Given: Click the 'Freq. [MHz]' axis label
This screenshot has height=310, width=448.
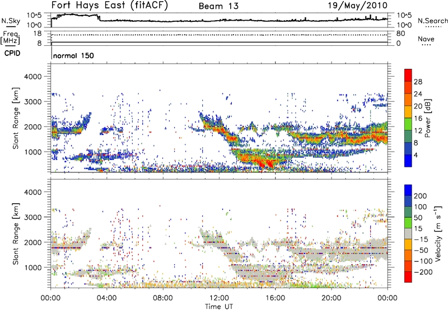Looking at the screenshot, I should coord(11,37).
